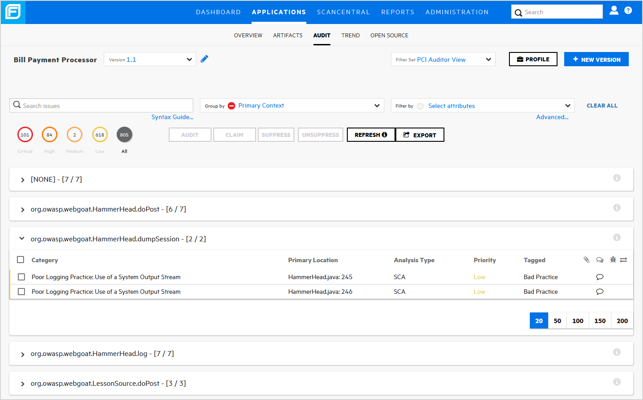Image resolution: width=643 pixels, height=400 pixels.
Task: Select the Critical issues circle showing 101
Action: click(x=25, y=135)
